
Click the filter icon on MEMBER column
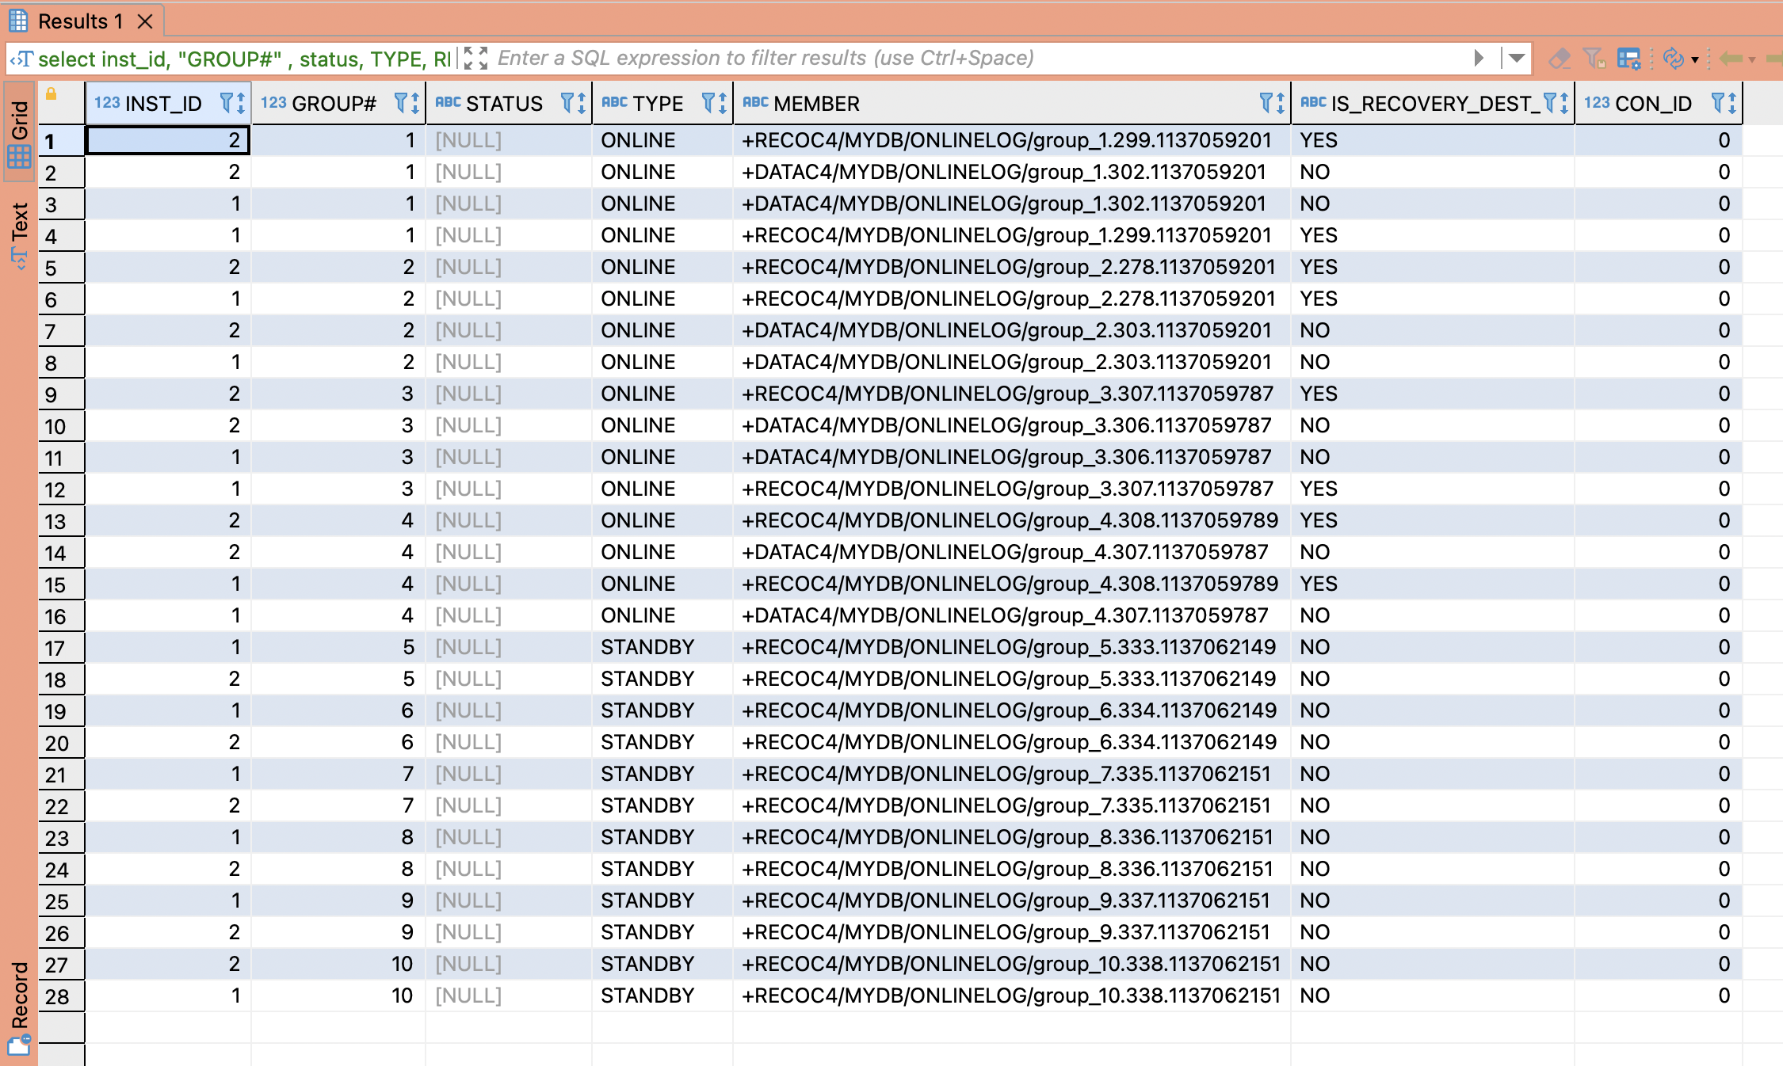tap(1266, 103)
